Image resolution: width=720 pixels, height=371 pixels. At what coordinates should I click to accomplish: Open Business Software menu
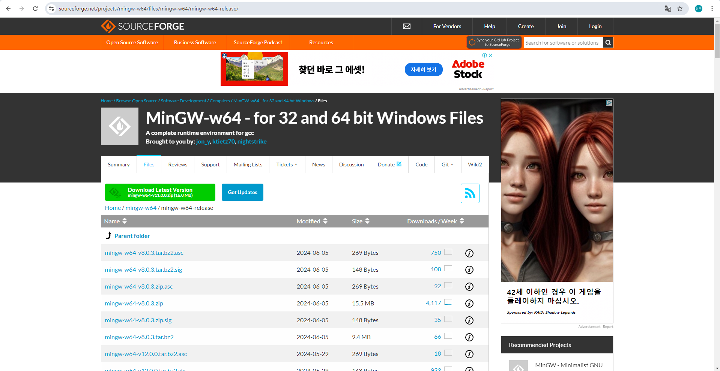[x=195, y=42]
